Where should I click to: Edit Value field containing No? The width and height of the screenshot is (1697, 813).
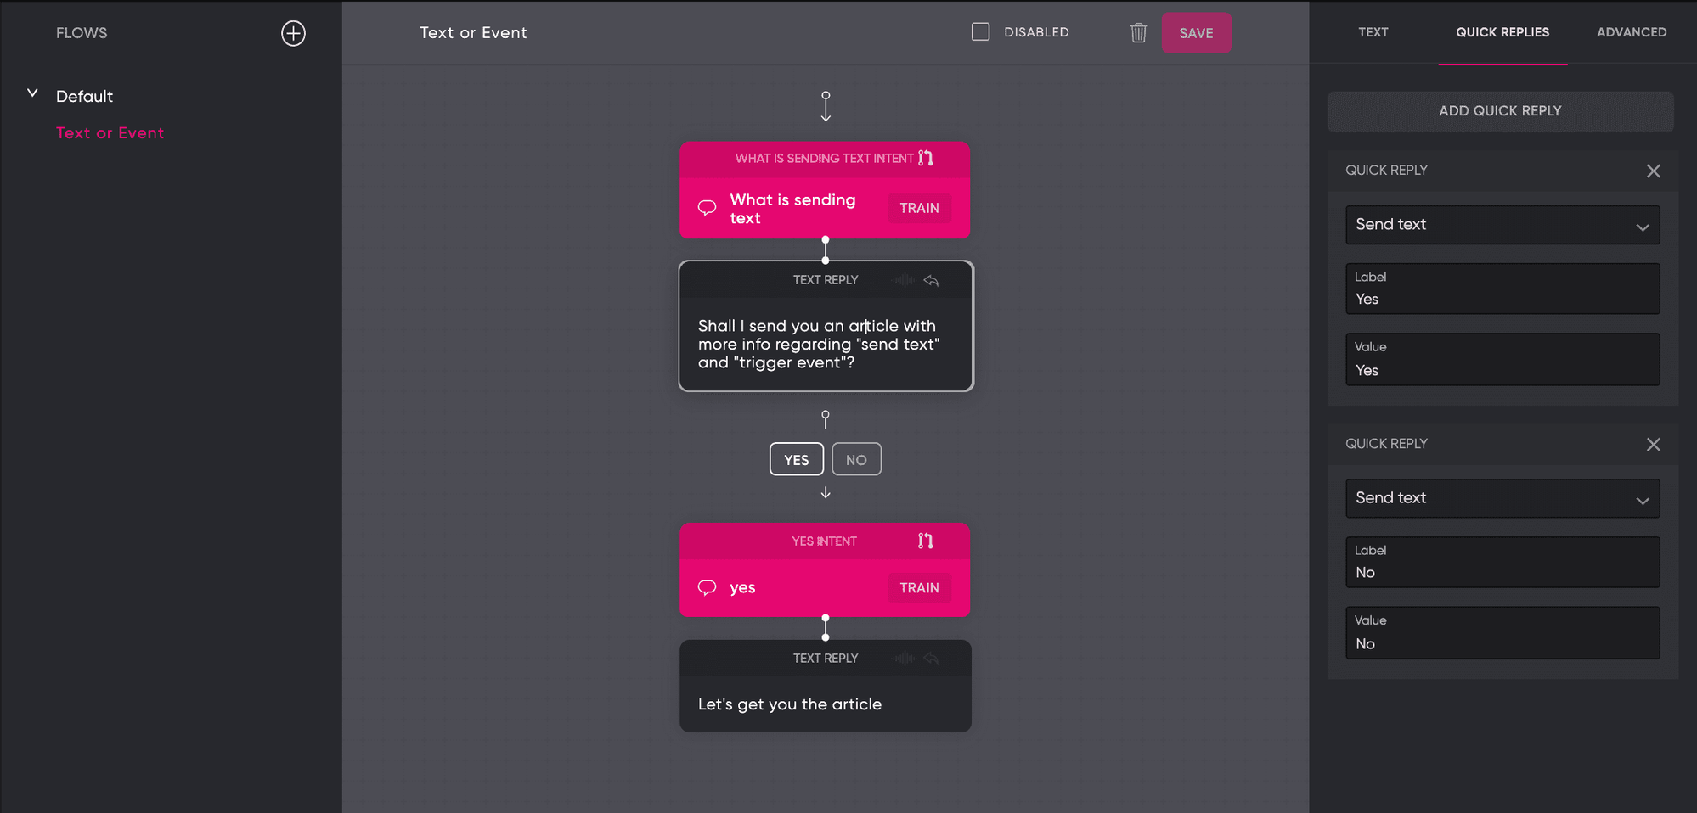1502,632
